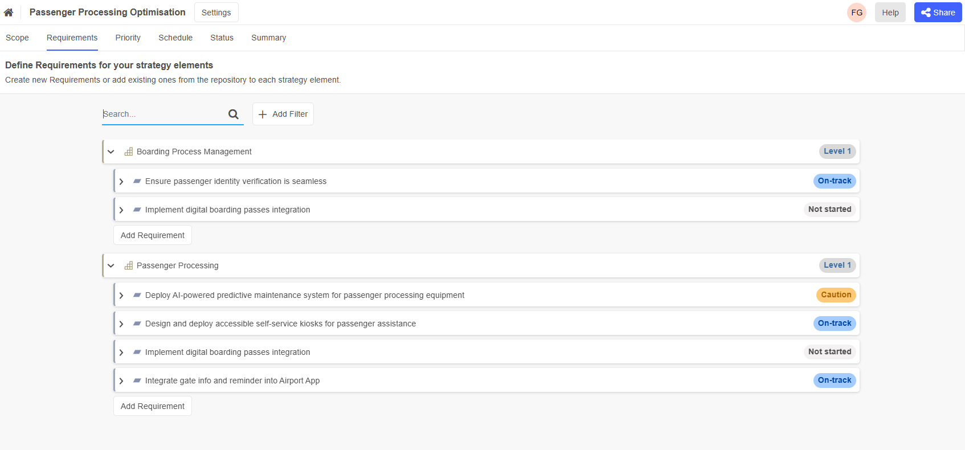
Task: Click the search magnifier icon
Action: [233, 114]
